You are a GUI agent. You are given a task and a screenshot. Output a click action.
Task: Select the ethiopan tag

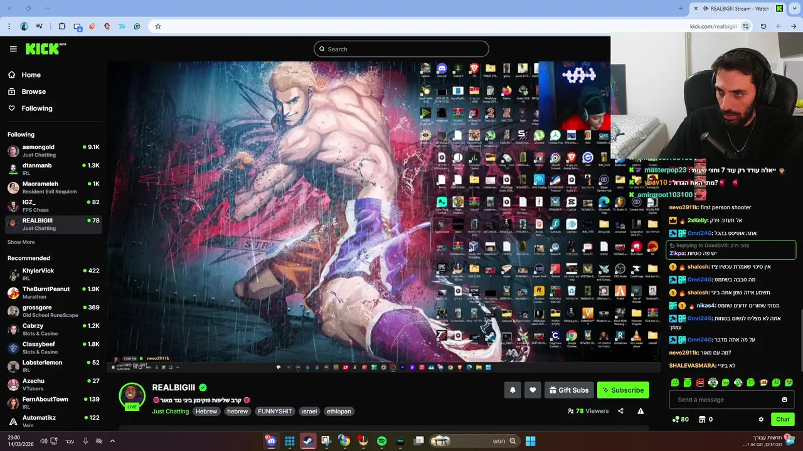(339, 412)
